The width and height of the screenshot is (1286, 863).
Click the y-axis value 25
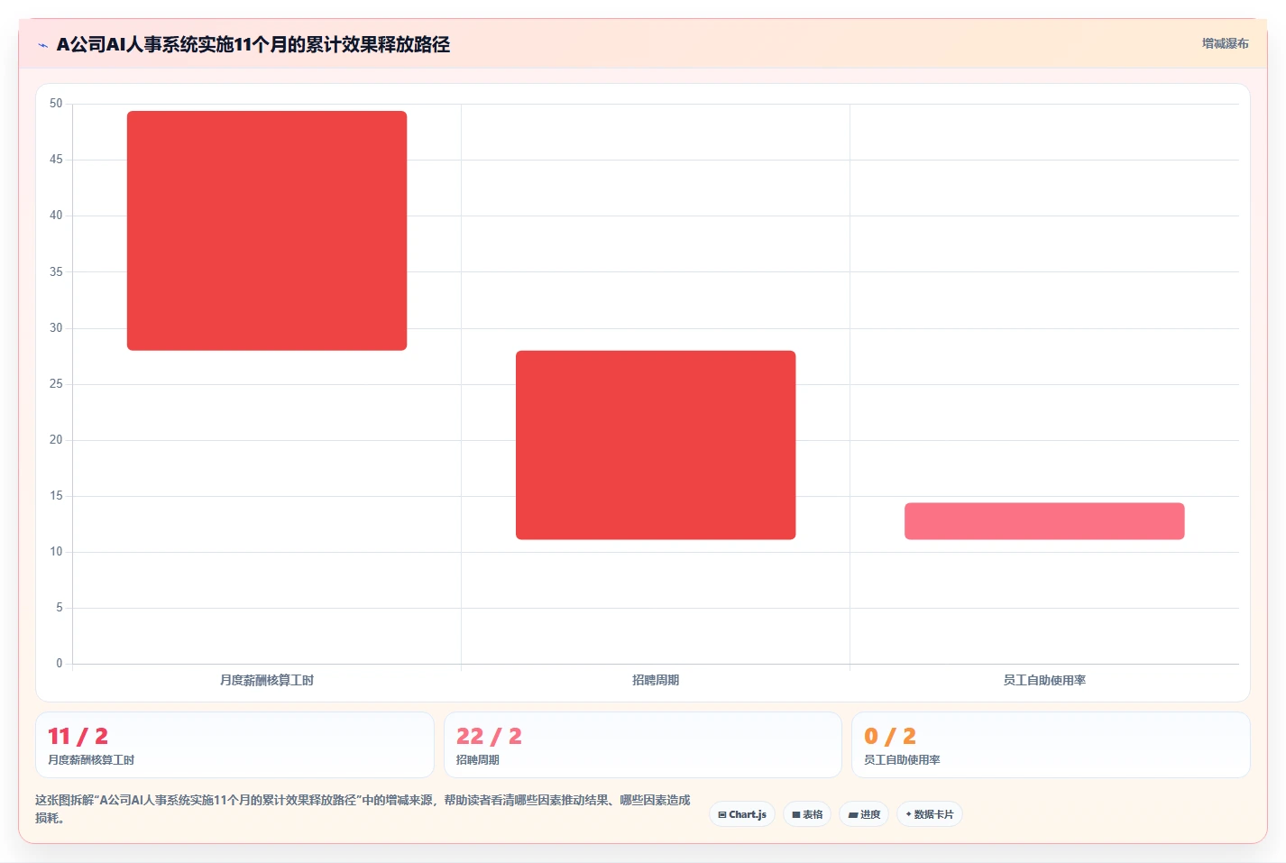[56, 384]
